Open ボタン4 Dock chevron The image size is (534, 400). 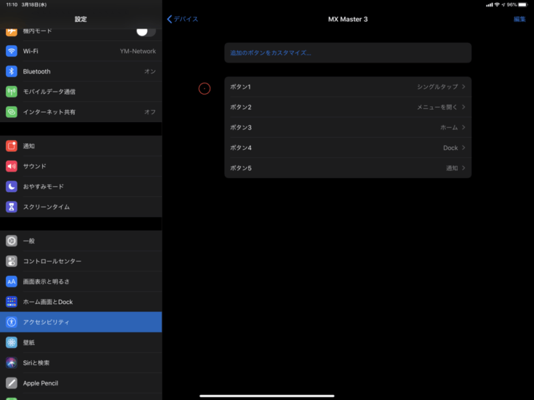tap(463, 147)
